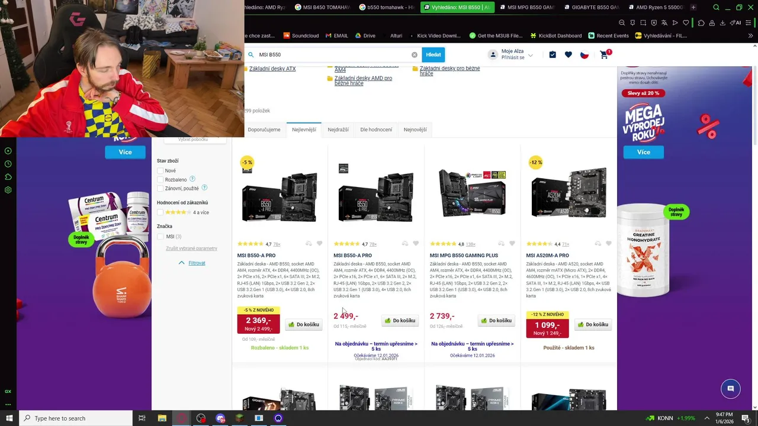Open Task View on the Windows taskbar
This screenshot has width=758, height=426.
coord(142,418)
